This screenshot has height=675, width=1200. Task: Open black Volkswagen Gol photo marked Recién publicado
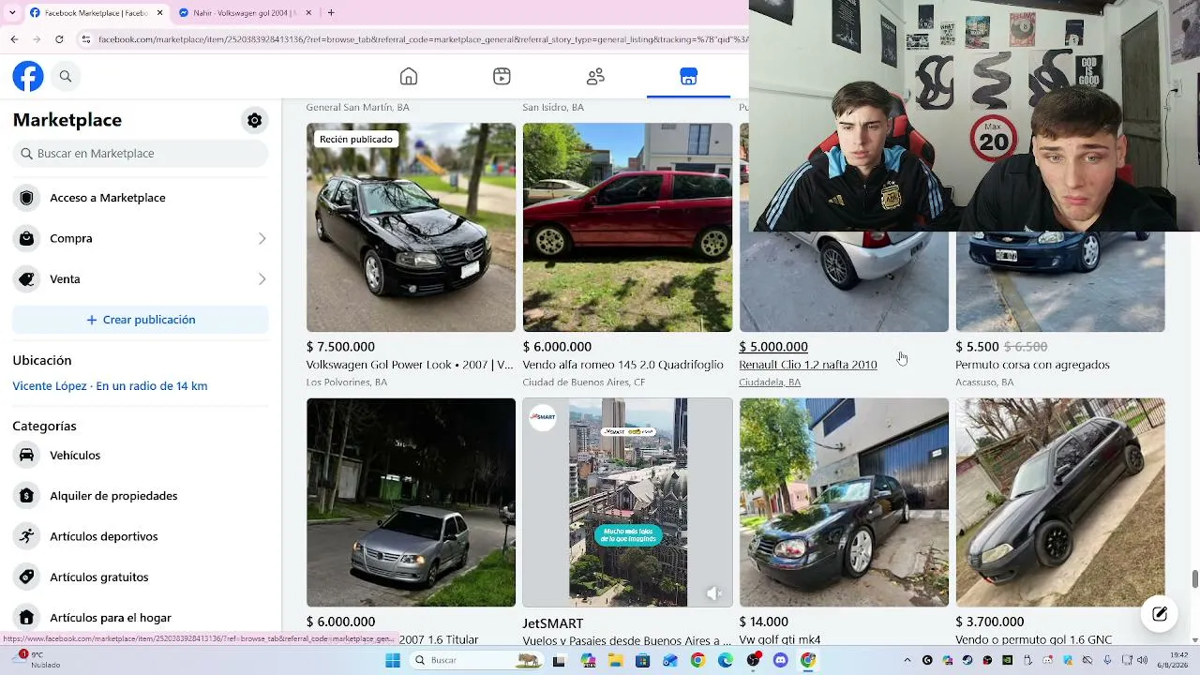point(411,228)
